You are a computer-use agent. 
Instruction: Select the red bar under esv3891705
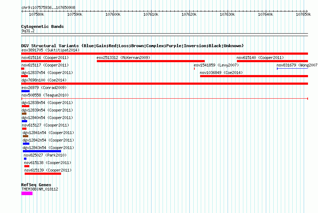pos(164,54)
